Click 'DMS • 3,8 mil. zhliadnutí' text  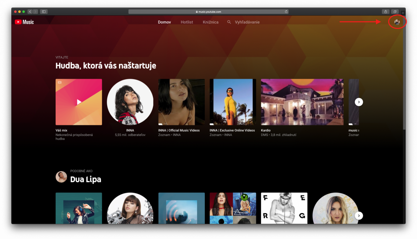coord(279,135)
